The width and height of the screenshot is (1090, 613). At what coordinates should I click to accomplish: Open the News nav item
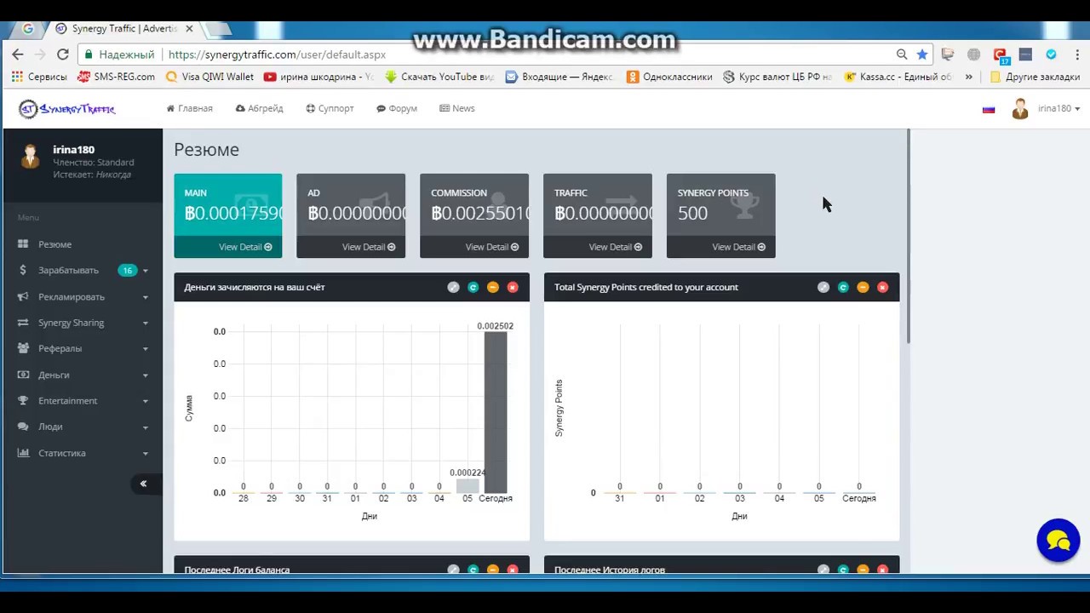[x=457, y=109]
